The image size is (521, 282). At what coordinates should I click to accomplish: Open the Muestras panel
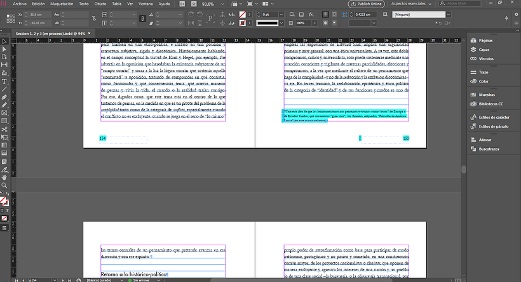point(487,95)
